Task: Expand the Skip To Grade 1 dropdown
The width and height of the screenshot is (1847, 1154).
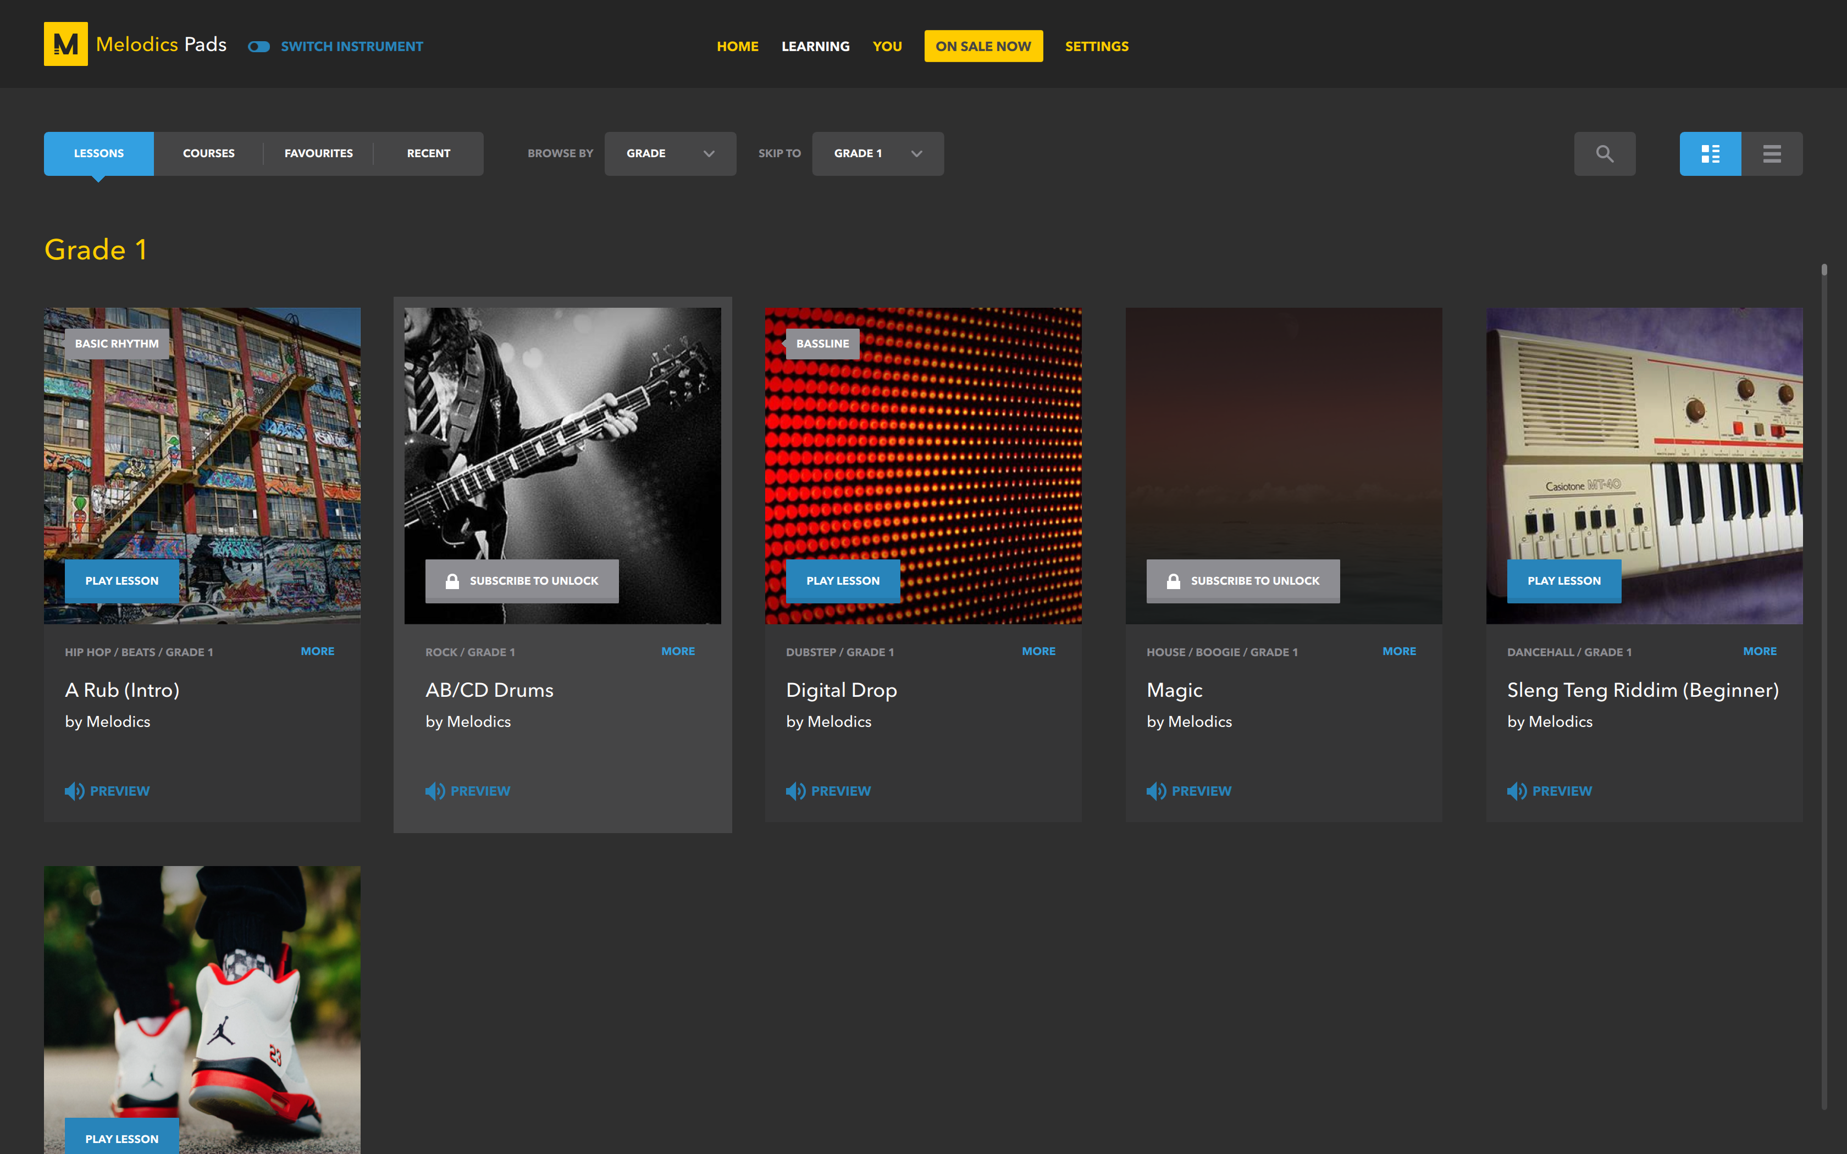Action: click(877, 153)
